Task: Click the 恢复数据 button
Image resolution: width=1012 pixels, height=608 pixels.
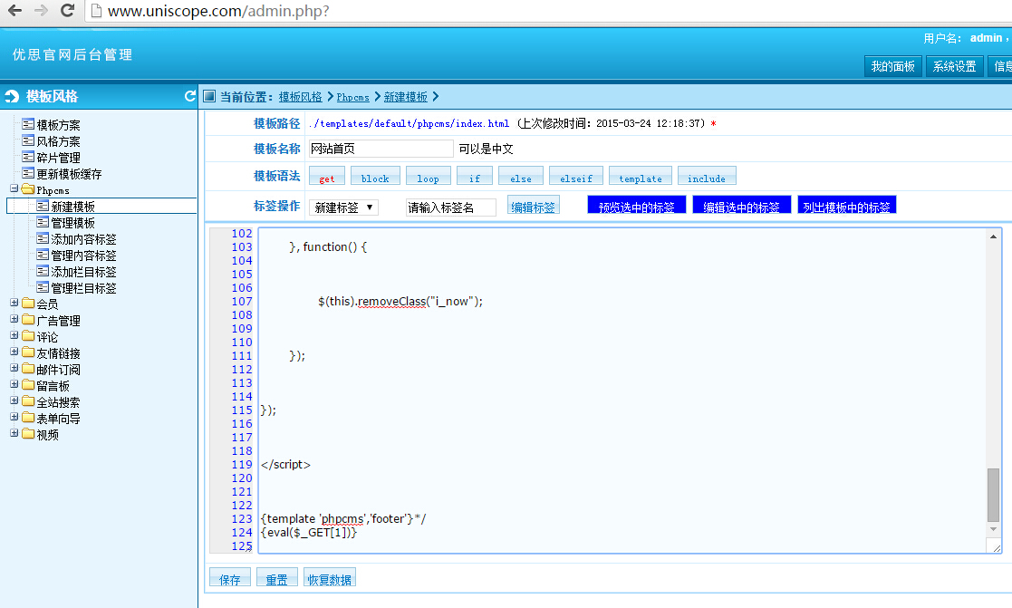Action: pyautogui.click(x=329, y=578)
